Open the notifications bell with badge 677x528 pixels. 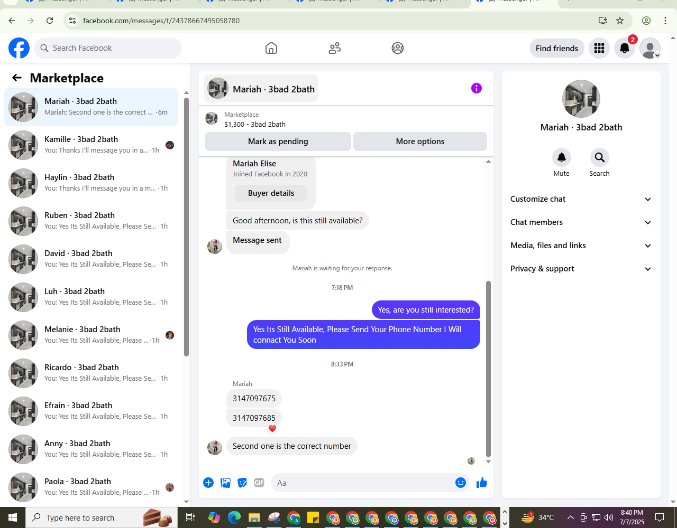(625, 48)
